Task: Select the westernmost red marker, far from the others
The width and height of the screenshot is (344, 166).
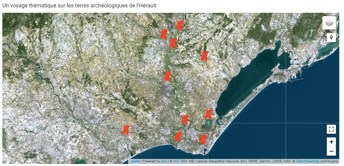Action: click(x=125, y=130)
